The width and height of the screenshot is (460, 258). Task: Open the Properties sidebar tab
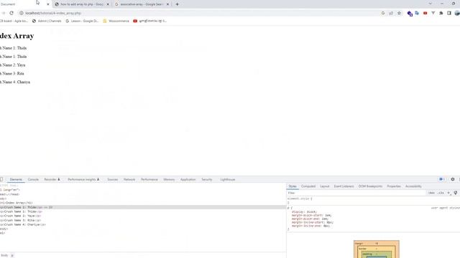[x=394, y=186]
